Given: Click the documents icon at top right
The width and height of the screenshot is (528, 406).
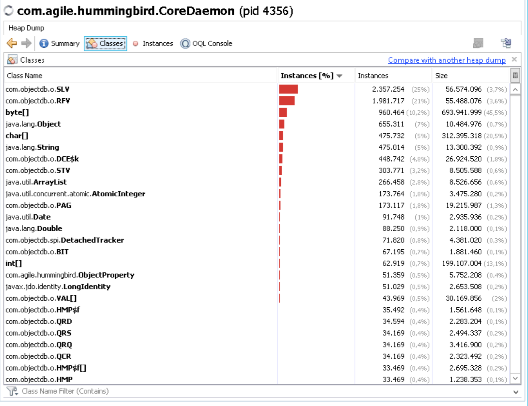Looking at the screenshot, I should (x=506, y=43).
